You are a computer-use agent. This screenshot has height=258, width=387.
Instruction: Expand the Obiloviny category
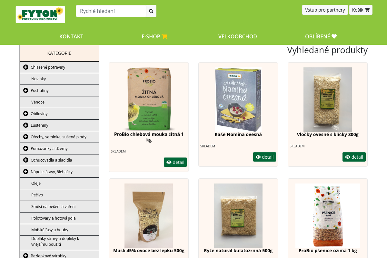[26, 114]
